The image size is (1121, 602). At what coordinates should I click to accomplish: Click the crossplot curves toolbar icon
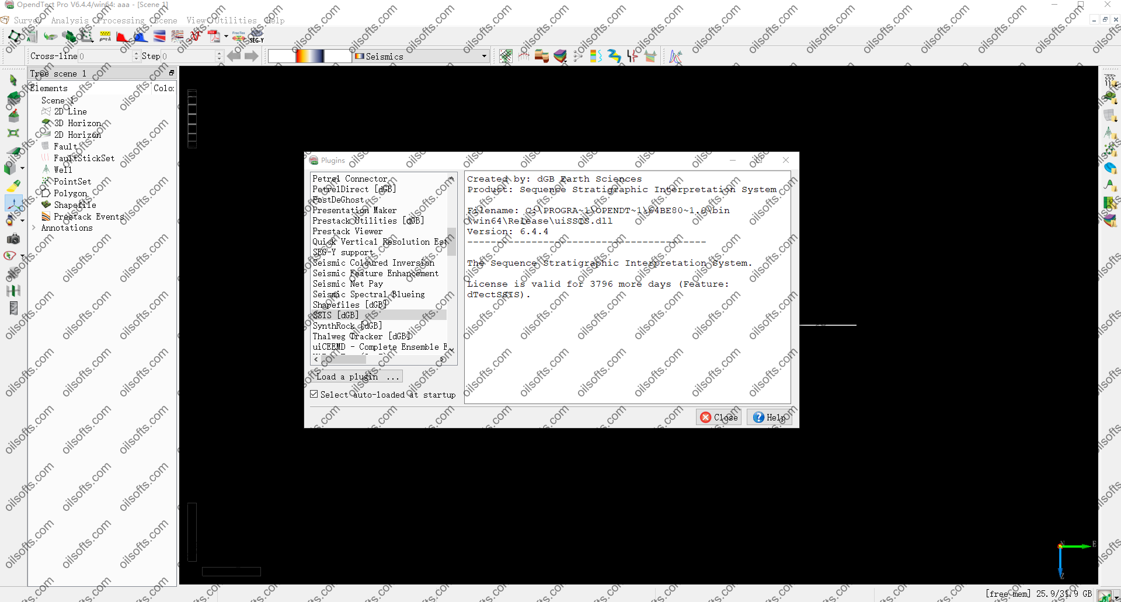(676, 56)
